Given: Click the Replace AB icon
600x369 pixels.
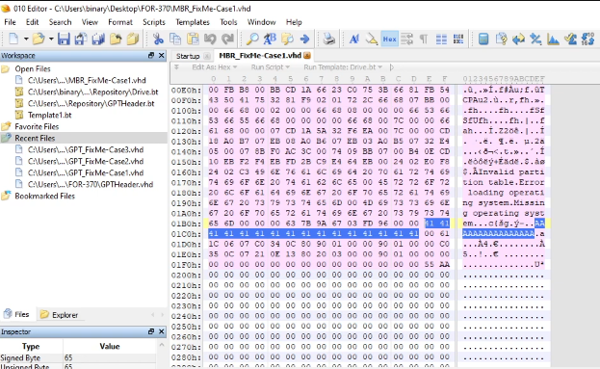Looking at the screenshot, I should coord(270,39).
